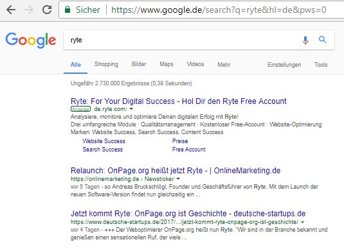Click the browser forward arrow

tap(29, 10)
